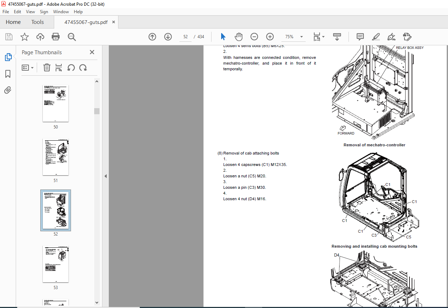The width and height of the screenshot is (448, 308).
Task: Click 'Removing and installing cab mounting bolts' caption
Action: 374,246
